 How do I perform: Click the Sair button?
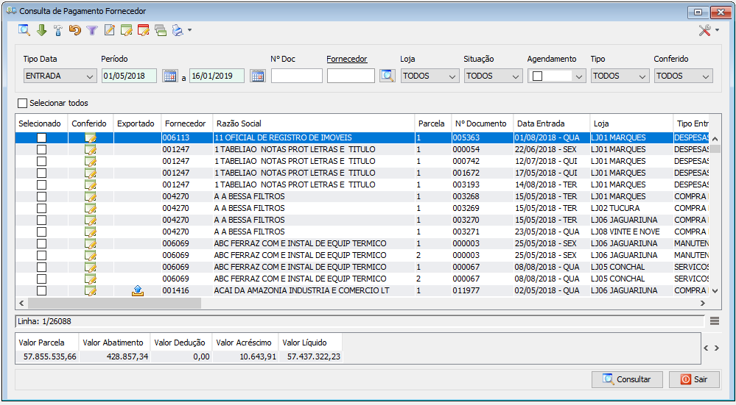tap(694, 379)
